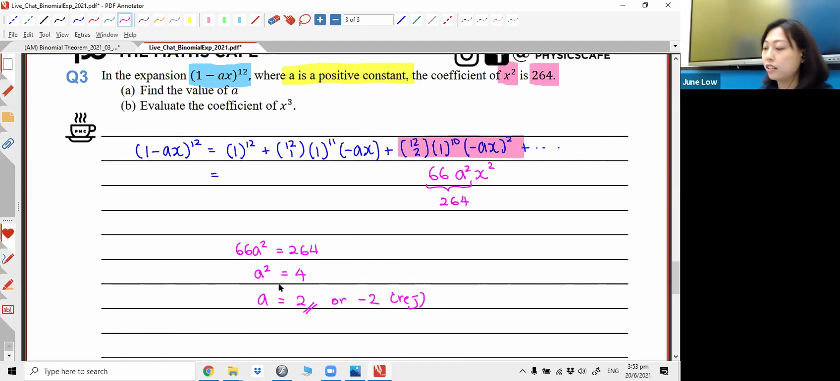Show hidden system tray icons
Viewport: 840px width, 381px height.
tap(523, 371)
